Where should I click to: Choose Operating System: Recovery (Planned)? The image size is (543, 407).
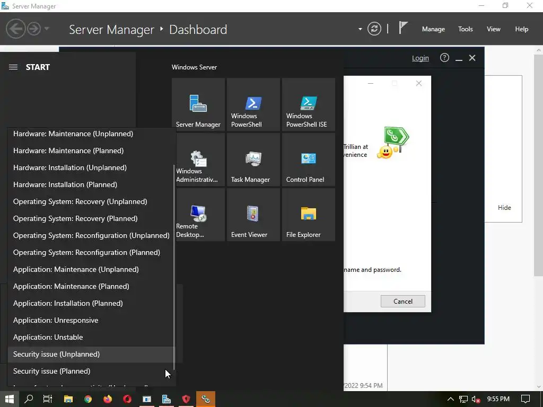pyautogui.click(x=91, y=218)
